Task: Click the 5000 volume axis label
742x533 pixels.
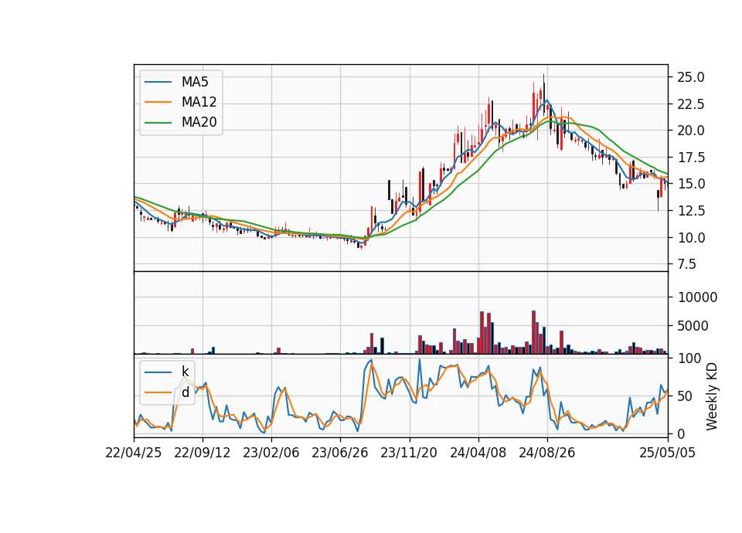Action: pyautogui.click(x=693, y=326)
